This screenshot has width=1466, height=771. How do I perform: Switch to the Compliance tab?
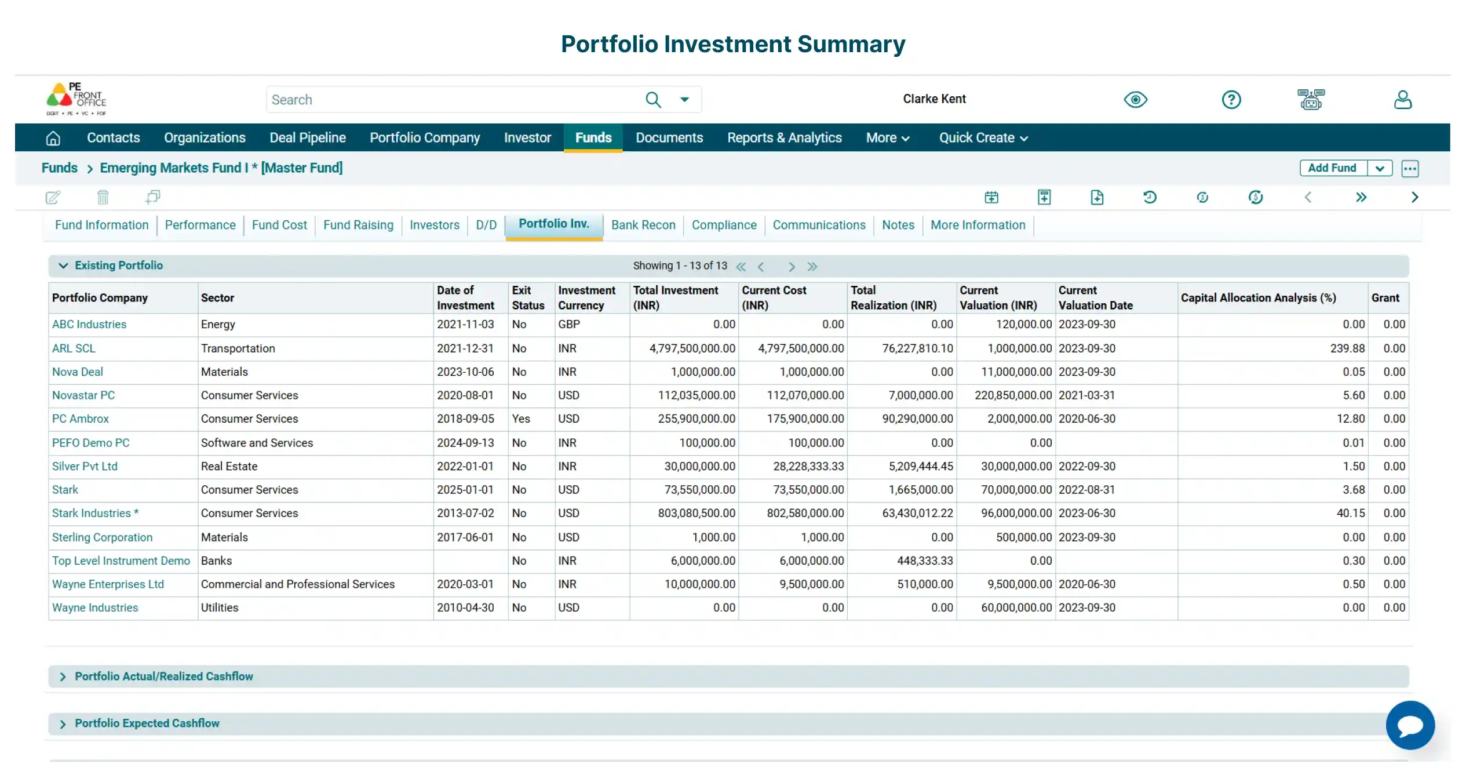coord(724,226)
